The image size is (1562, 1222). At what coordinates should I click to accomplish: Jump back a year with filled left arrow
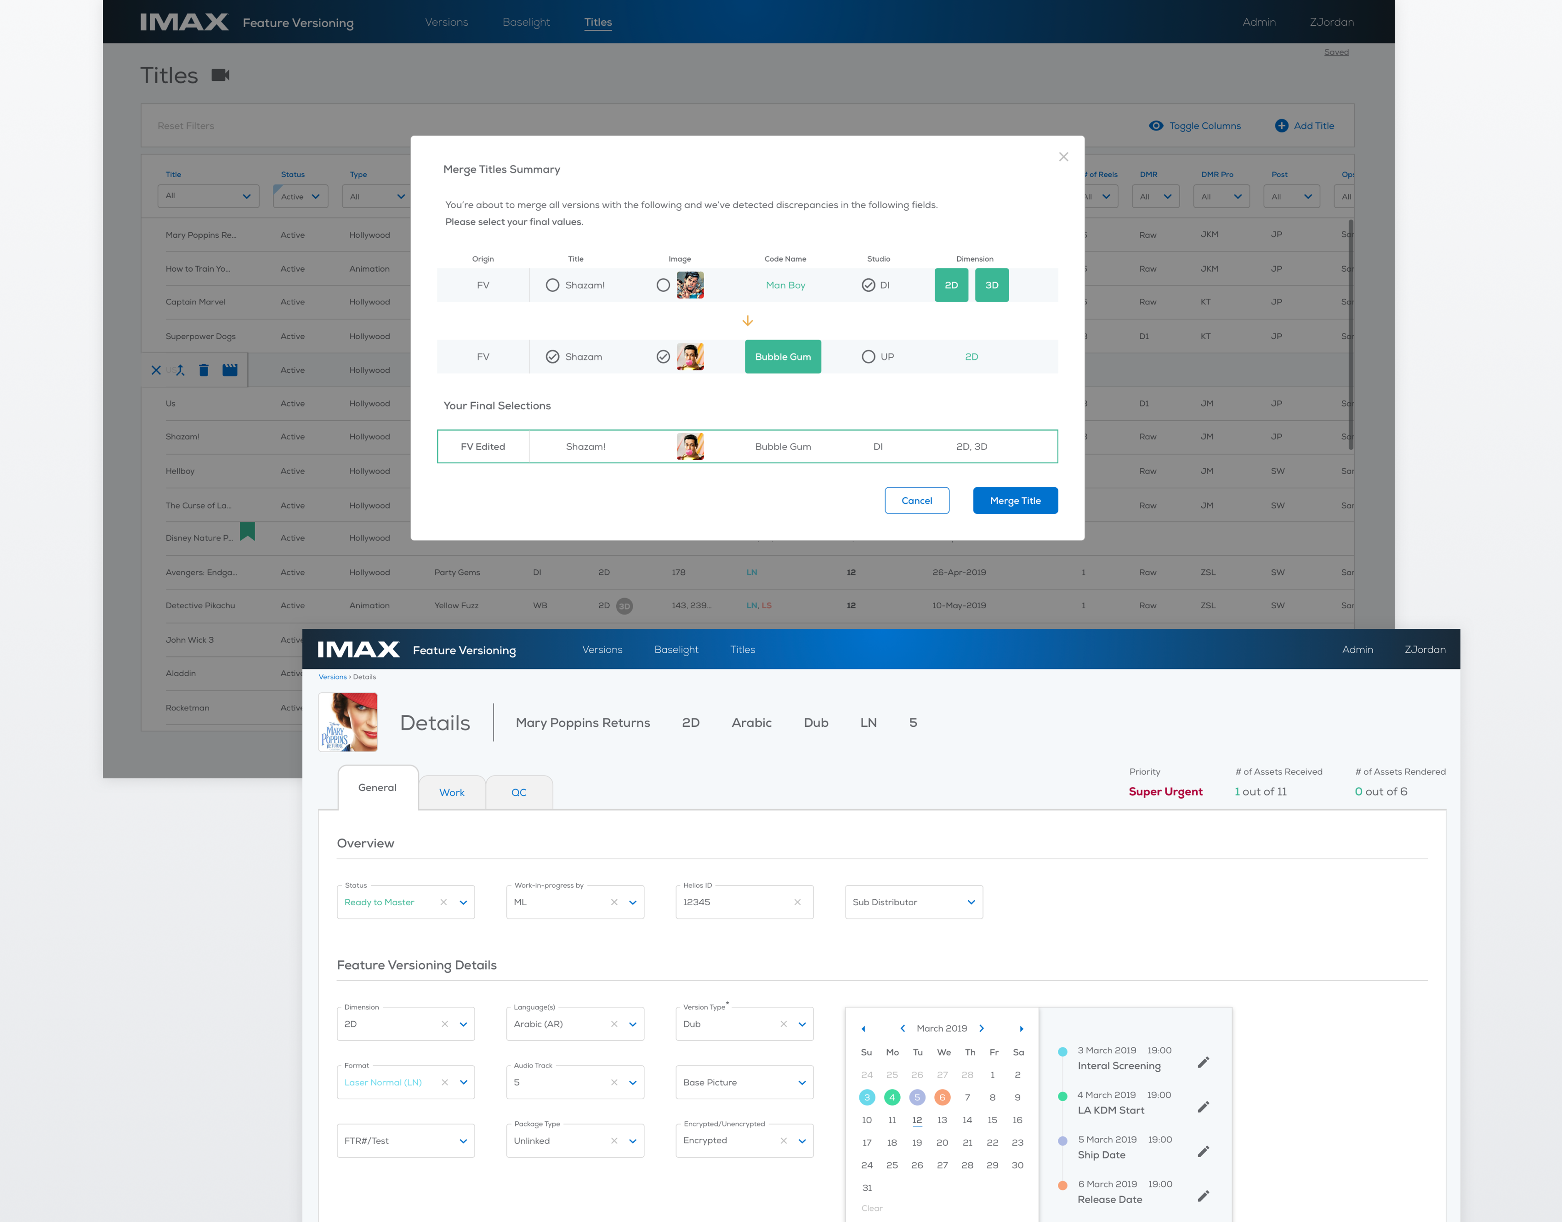tap(863, 1029)
